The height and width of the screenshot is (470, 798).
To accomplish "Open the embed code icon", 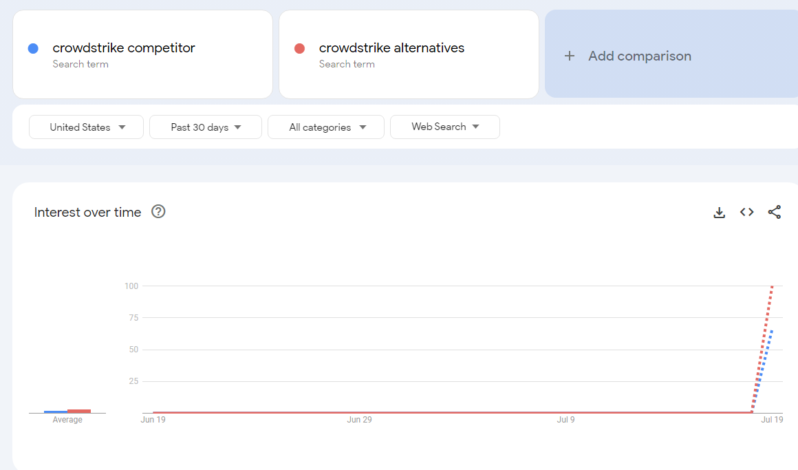I will coord(746,213).
